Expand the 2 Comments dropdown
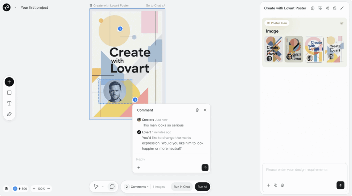 click(137, 187)
